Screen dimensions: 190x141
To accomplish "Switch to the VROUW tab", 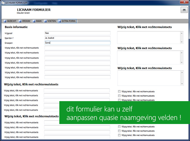I will (x=24, y=21).
